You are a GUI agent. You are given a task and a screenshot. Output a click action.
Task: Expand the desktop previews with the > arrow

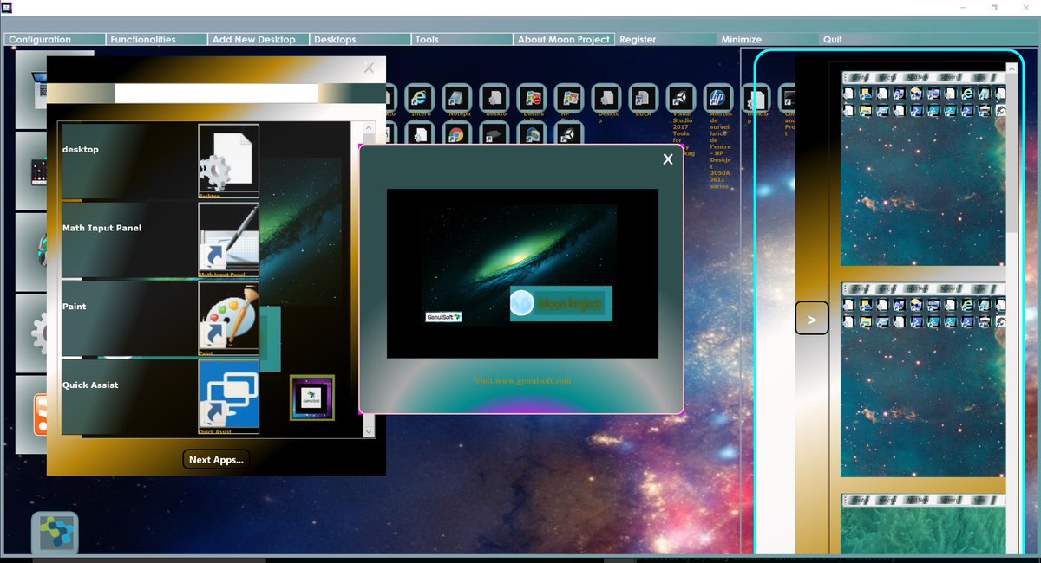(x=811, y=319)
